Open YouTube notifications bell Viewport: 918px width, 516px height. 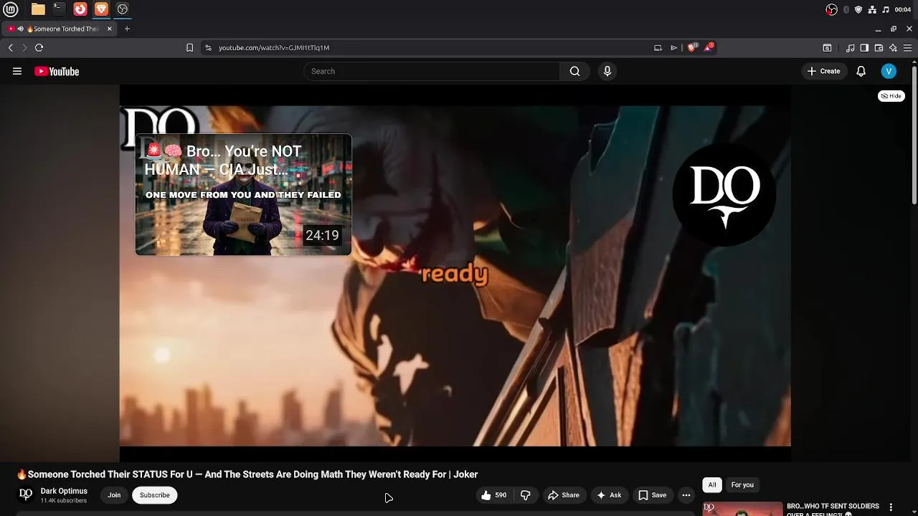click(861, 71)
